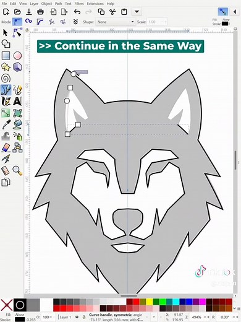The height and width of the screenshot is (322, 241).
Task: Enable straight line segments mode
Action: [x=51, y=22]
